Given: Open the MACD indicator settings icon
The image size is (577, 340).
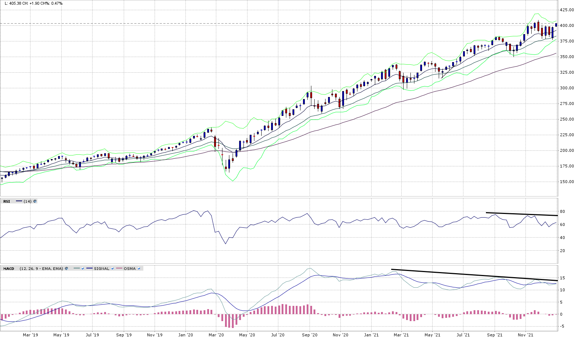Looking at the screenshot, I should [x=67, y=268].
